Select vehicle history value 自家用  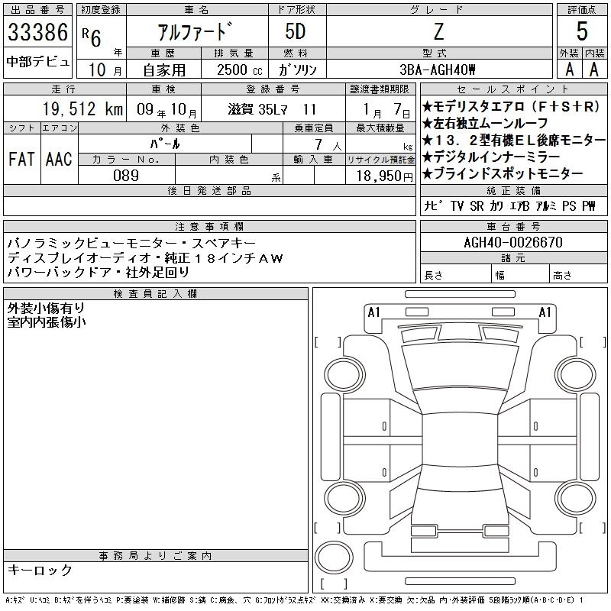(x=163, y=70)
